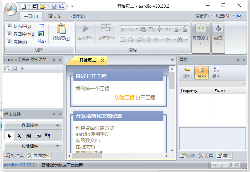Click the cut scissors icon
Viewport: 250px width, 172px height.
coord(123,29)
